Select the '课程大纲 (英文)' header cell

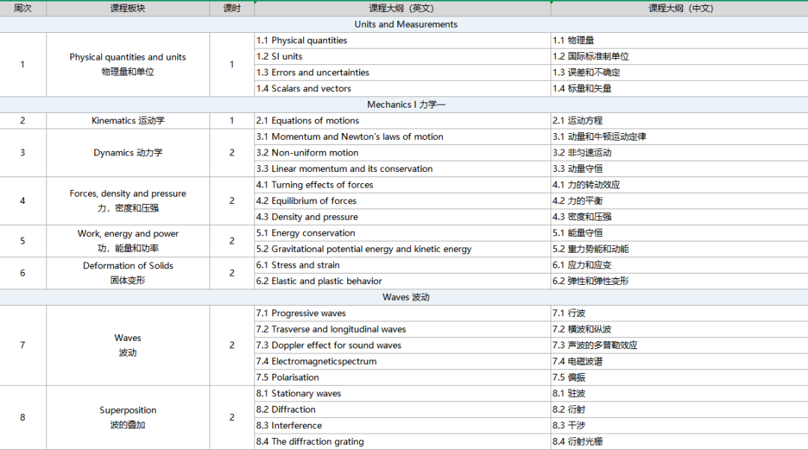tap(403, 8)
